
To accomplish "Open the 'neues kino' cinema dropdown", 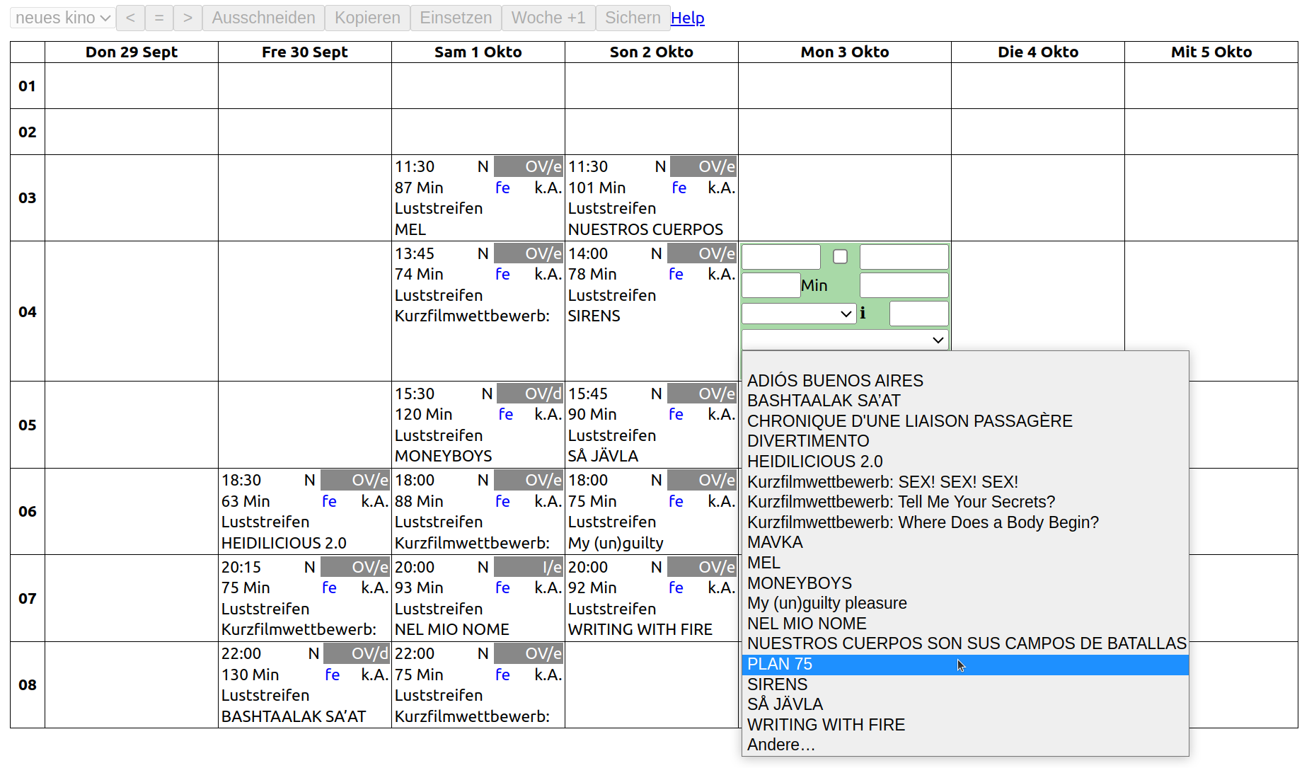I will point(62,18).
